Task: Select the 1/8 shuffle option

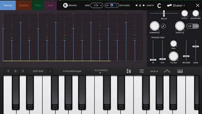Action: point(189,26)
